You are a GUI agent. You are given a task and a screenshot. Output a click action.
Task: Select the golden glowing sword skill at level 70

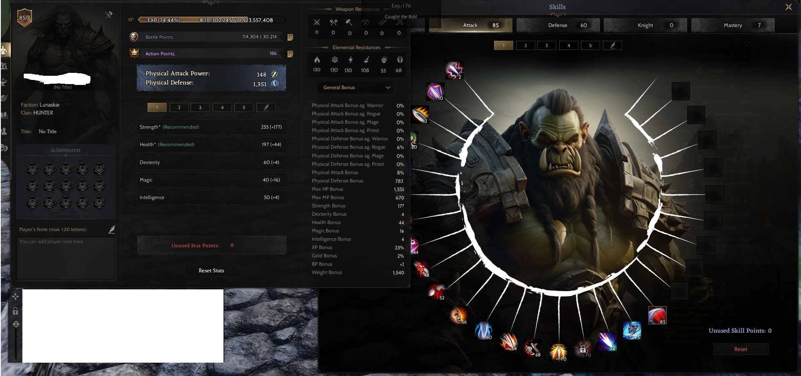pyautogui.click(x=558, y=352)
